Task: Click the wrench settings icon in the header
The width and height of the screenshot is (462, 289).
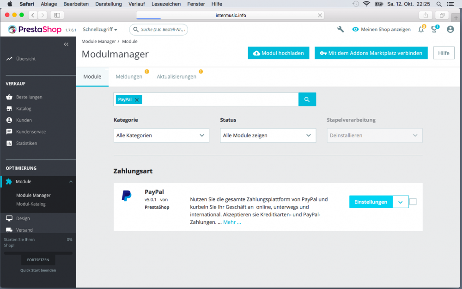Action: (x=340, y=29)
